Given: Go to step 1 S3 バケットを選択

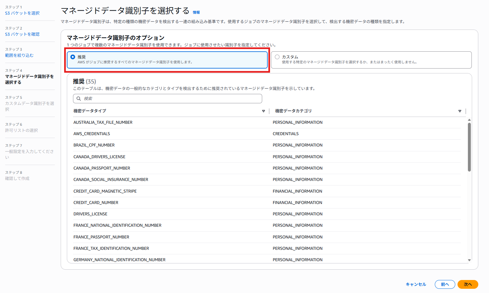Looking at the screenshot, I should click(22, 13).
